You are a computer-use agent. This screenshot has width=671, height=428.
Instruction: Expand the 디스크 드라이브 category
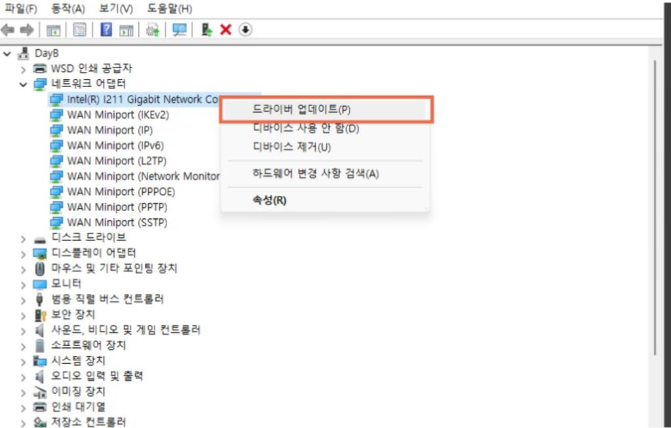(x=24, y=238)
